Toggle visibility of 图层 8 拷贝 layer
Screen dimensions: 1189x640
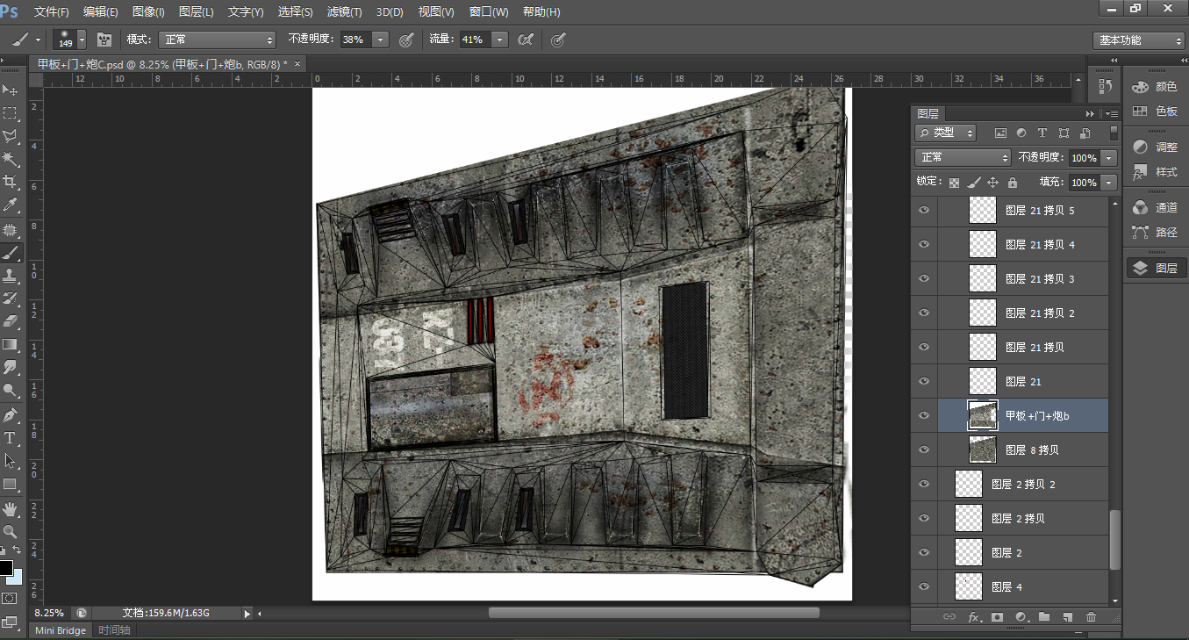(924, 449)
